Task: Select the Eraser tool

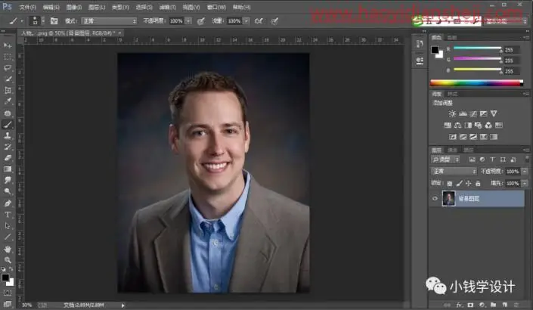Action: pos(8,158)
